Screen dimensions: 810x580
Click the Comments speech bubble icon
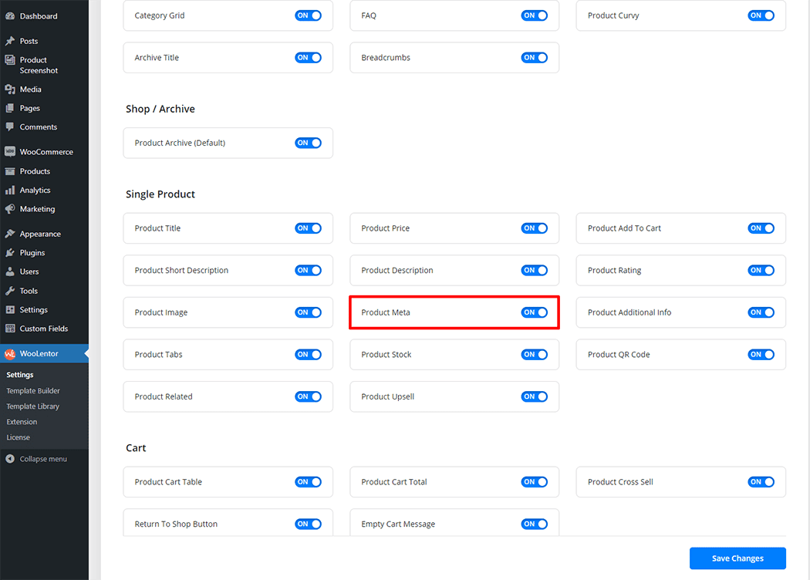coord(10,126)
